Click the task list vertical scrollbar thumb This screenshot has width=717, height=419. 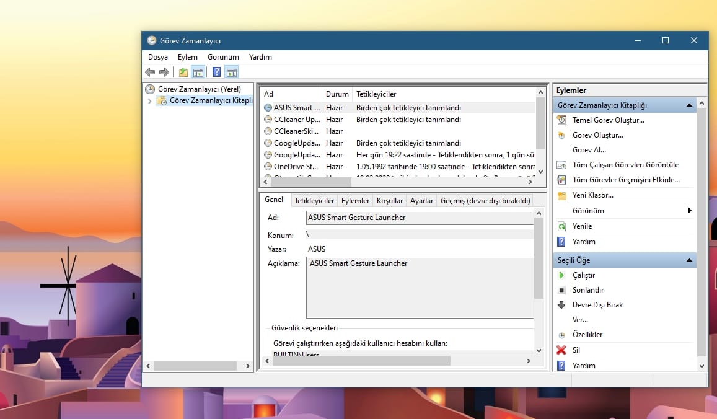click(540, 123)
